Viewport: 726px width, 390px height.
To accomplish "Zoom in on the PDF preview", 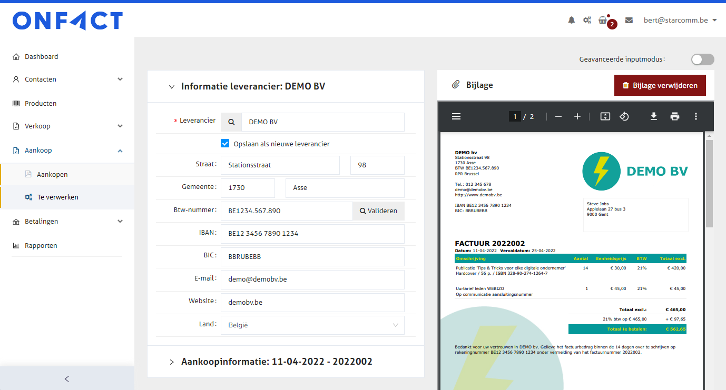I will 577,116.
